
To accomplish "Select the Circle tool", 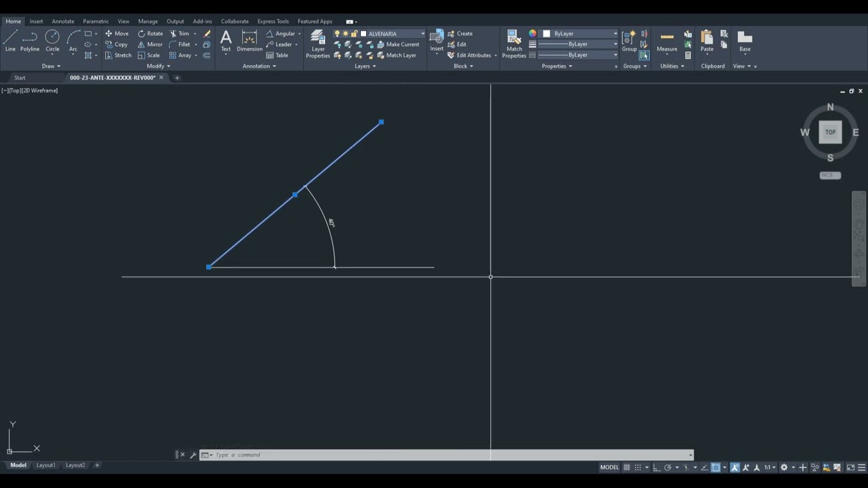I will tap(52, 40).
